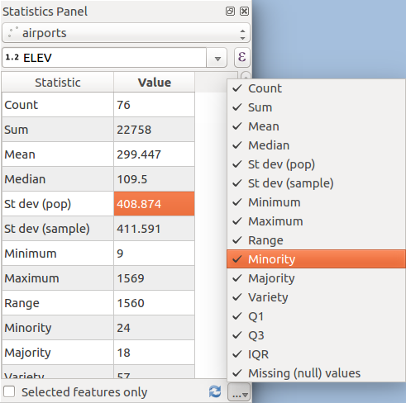Click the table vertical scrollbar up arrow
This screenshot has height=403, width=406.
pyautogui.click(x=246, y=76)
